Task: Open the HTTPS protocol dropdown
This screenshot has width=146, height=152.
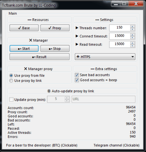Action: (105, 57)
